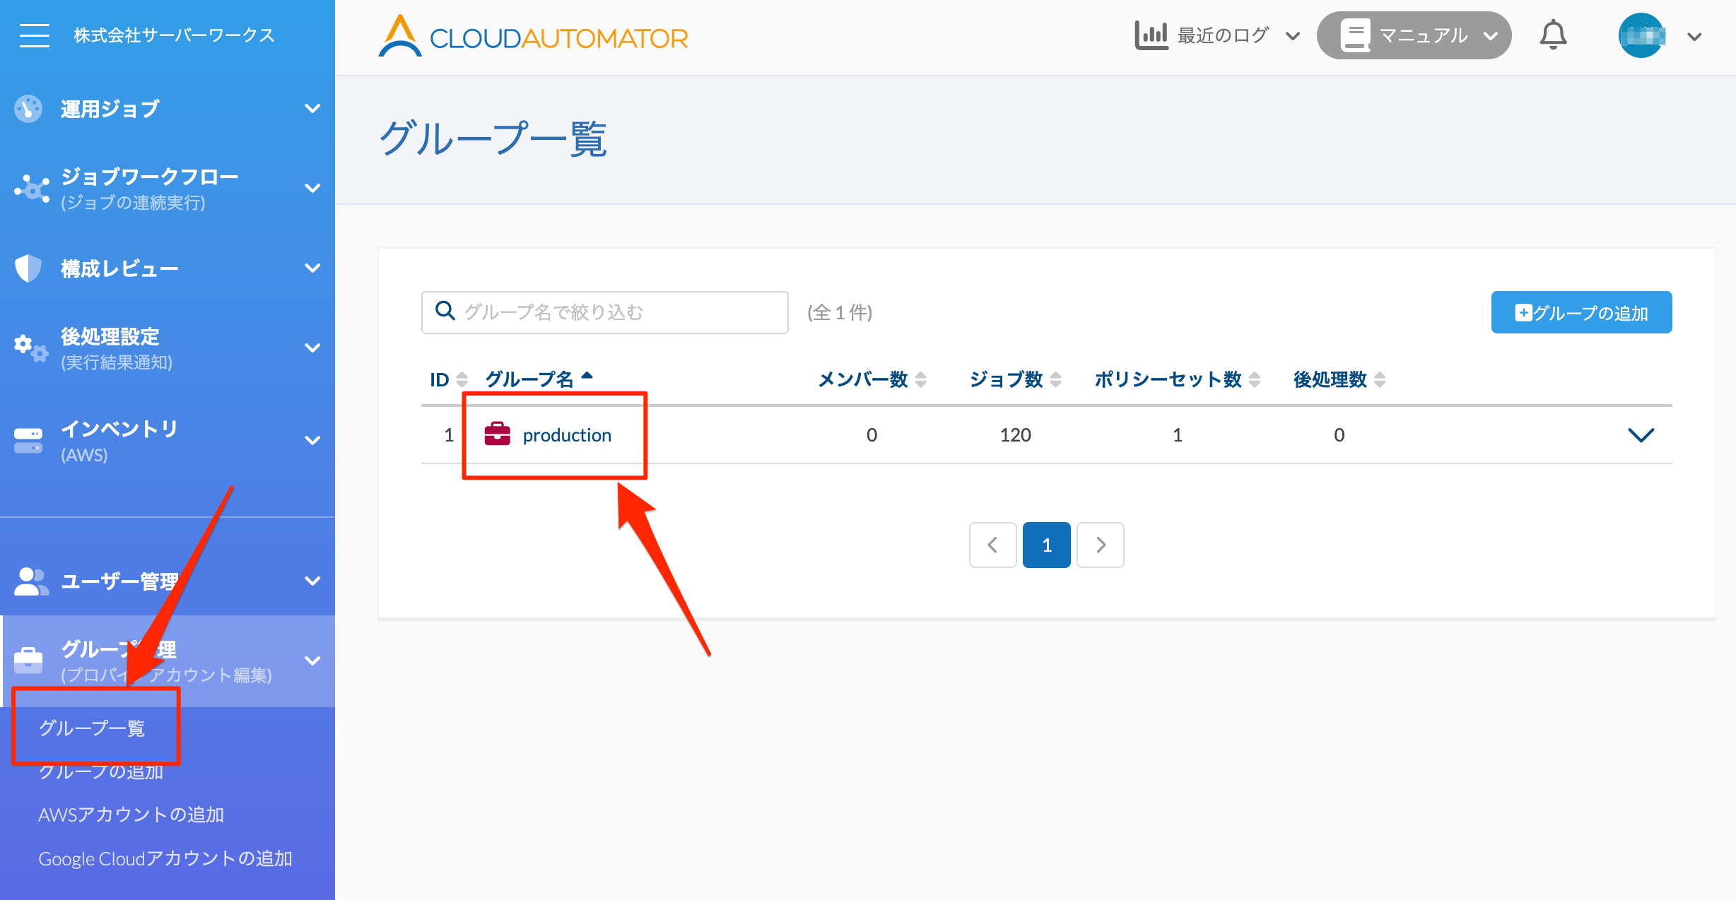The height and width of the screenshot is (900, 1736).
Task: Select page 1 in pagination
Action: [x=1046, y=545]
